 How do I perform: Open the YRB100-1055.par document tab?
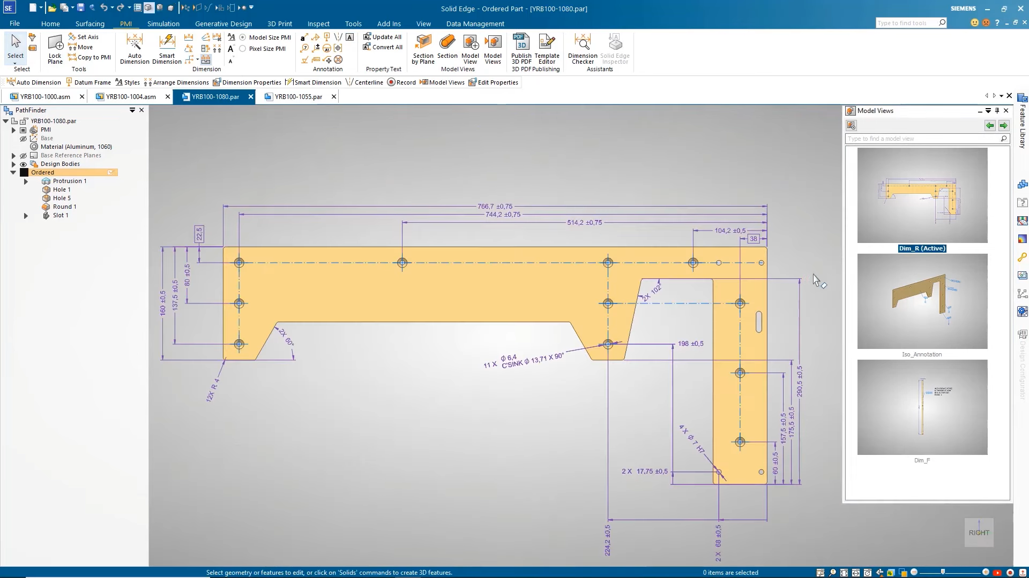pos(298,96)
